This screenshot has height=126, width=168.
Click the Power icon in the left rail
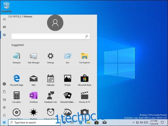click(4, 115)
